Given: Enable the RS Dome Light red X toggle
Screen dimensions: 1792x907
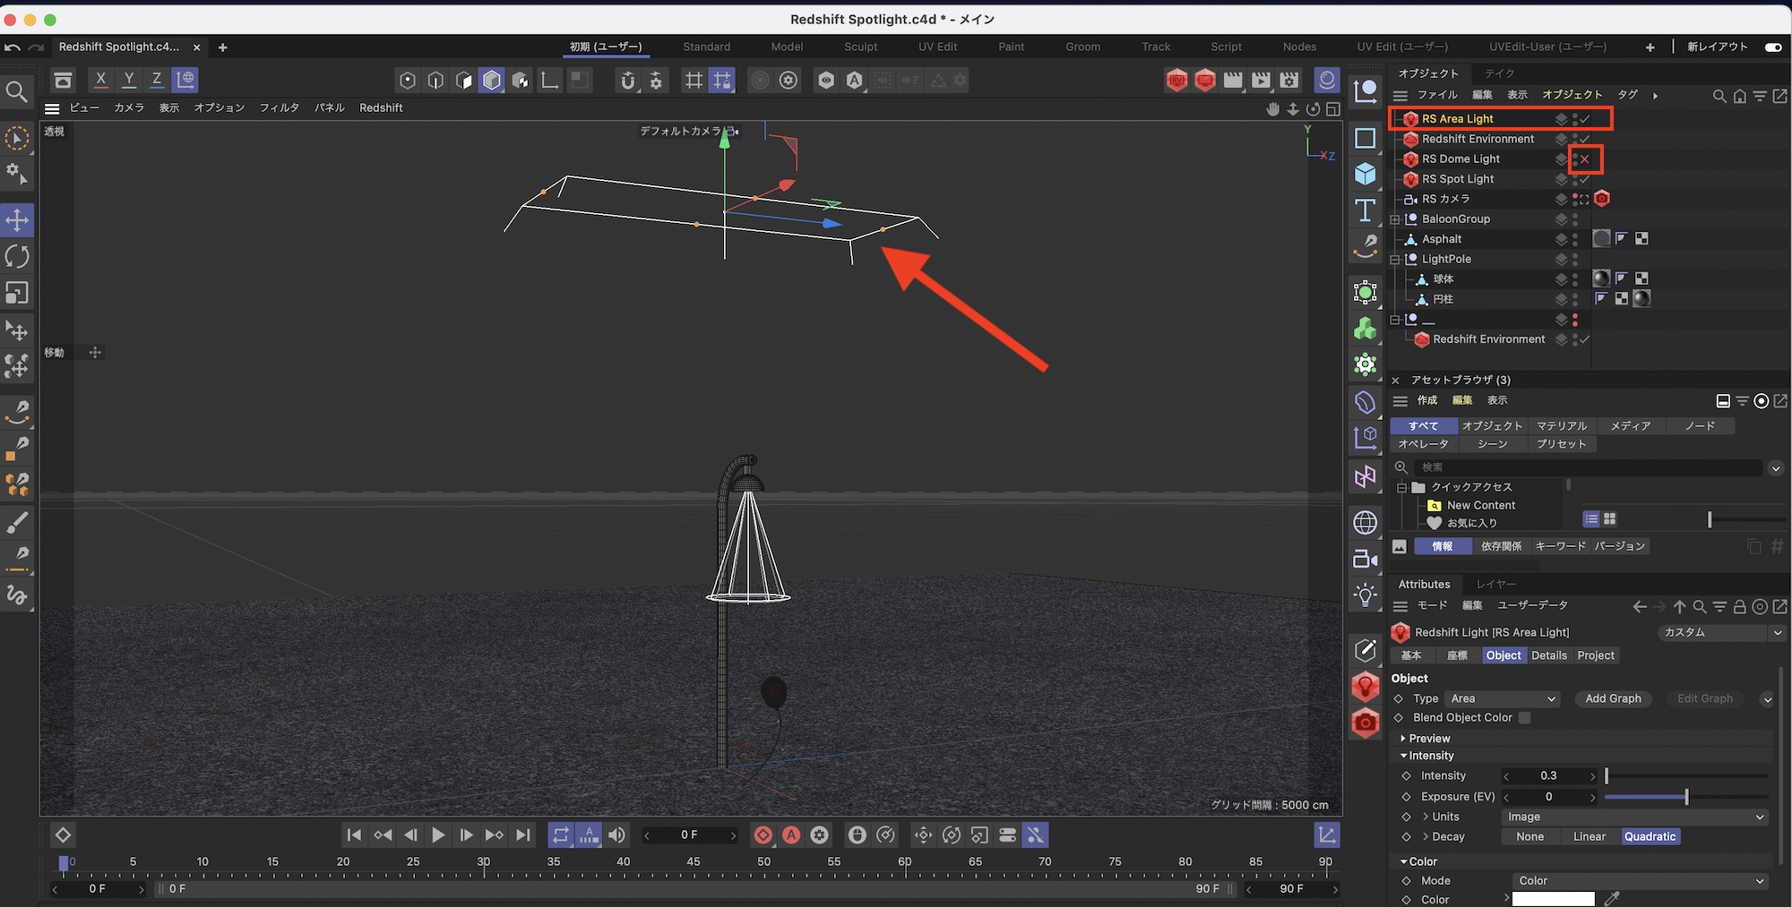Looking at the screenshot, I should click(x=1584, y=159).
